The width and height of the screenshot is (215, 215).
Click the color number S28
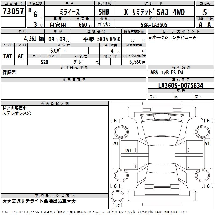coord(44,62)
